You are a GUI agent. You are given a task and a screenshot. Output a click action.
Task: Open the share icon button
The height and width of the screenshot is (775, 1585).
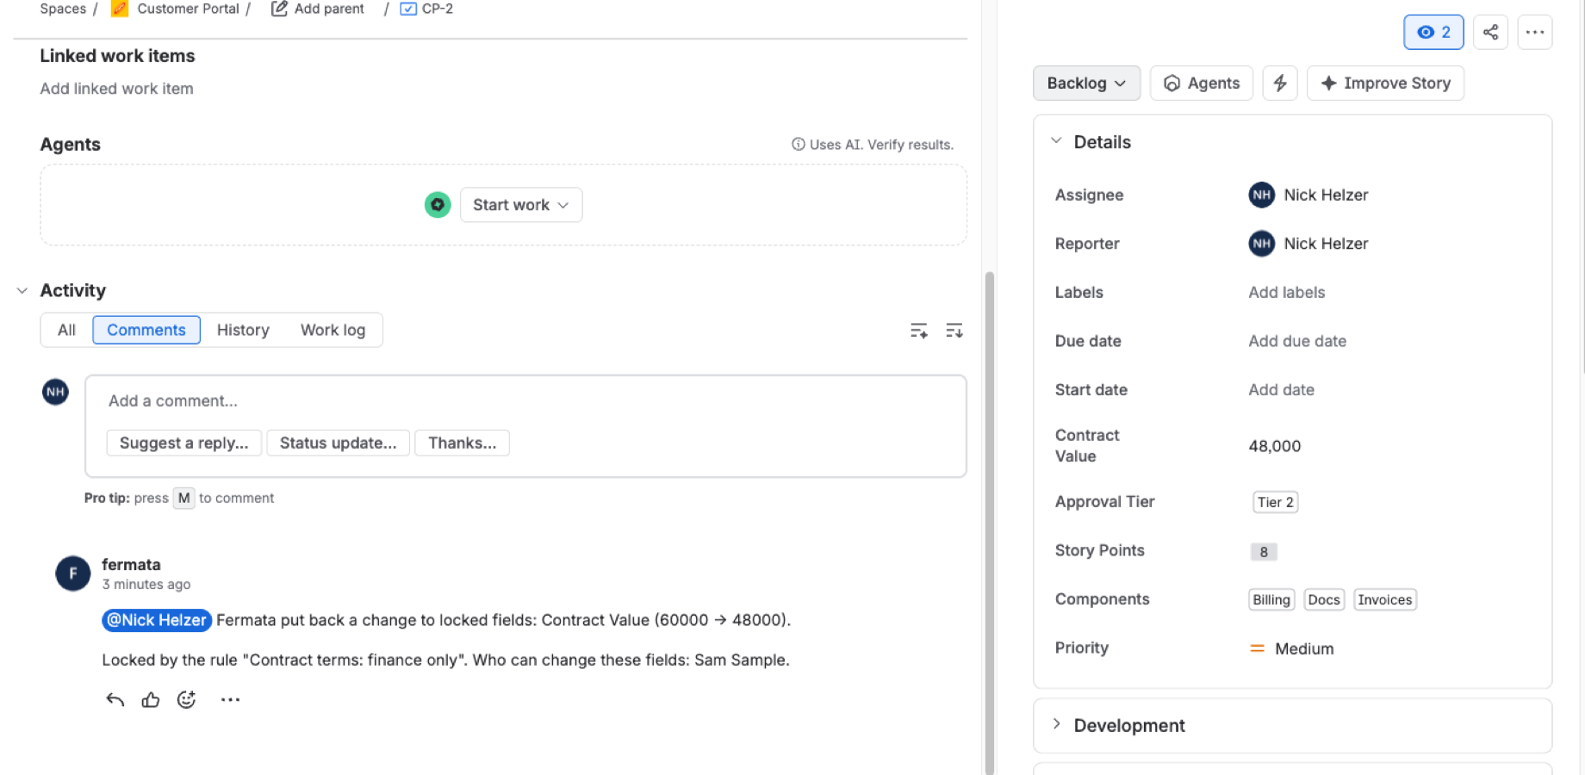tap(1490, 32)
